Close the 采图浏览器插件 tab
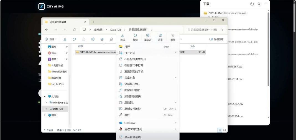This screenshot has width=296, height=140. click(85, 22)
